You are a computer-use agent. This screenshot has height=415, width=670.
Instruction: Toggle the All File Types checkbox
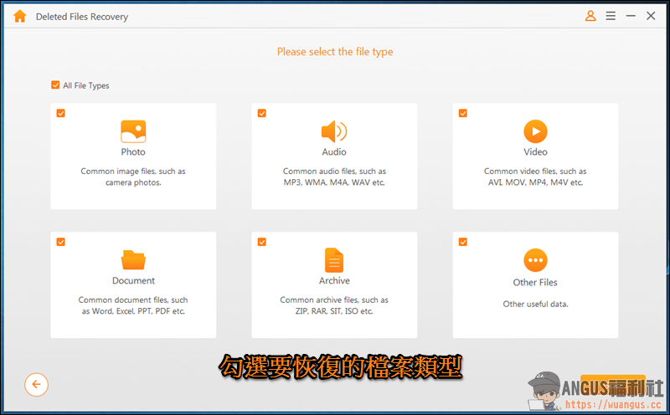pos(55,85)
